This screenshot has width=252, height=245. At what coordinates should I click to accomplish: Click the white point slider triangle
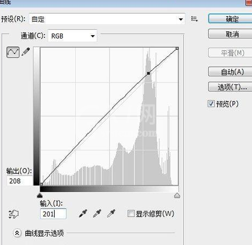[177, 196]
